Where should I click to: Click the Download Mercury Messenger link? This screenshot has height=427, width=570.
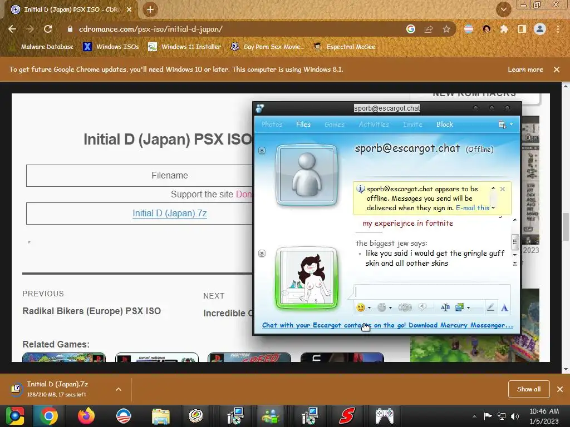[387, 325]
